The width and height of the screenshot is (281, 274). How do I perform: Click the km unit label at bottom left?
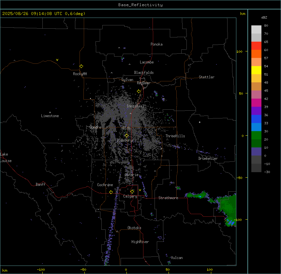pyautogui.click(x=5, y=270)
